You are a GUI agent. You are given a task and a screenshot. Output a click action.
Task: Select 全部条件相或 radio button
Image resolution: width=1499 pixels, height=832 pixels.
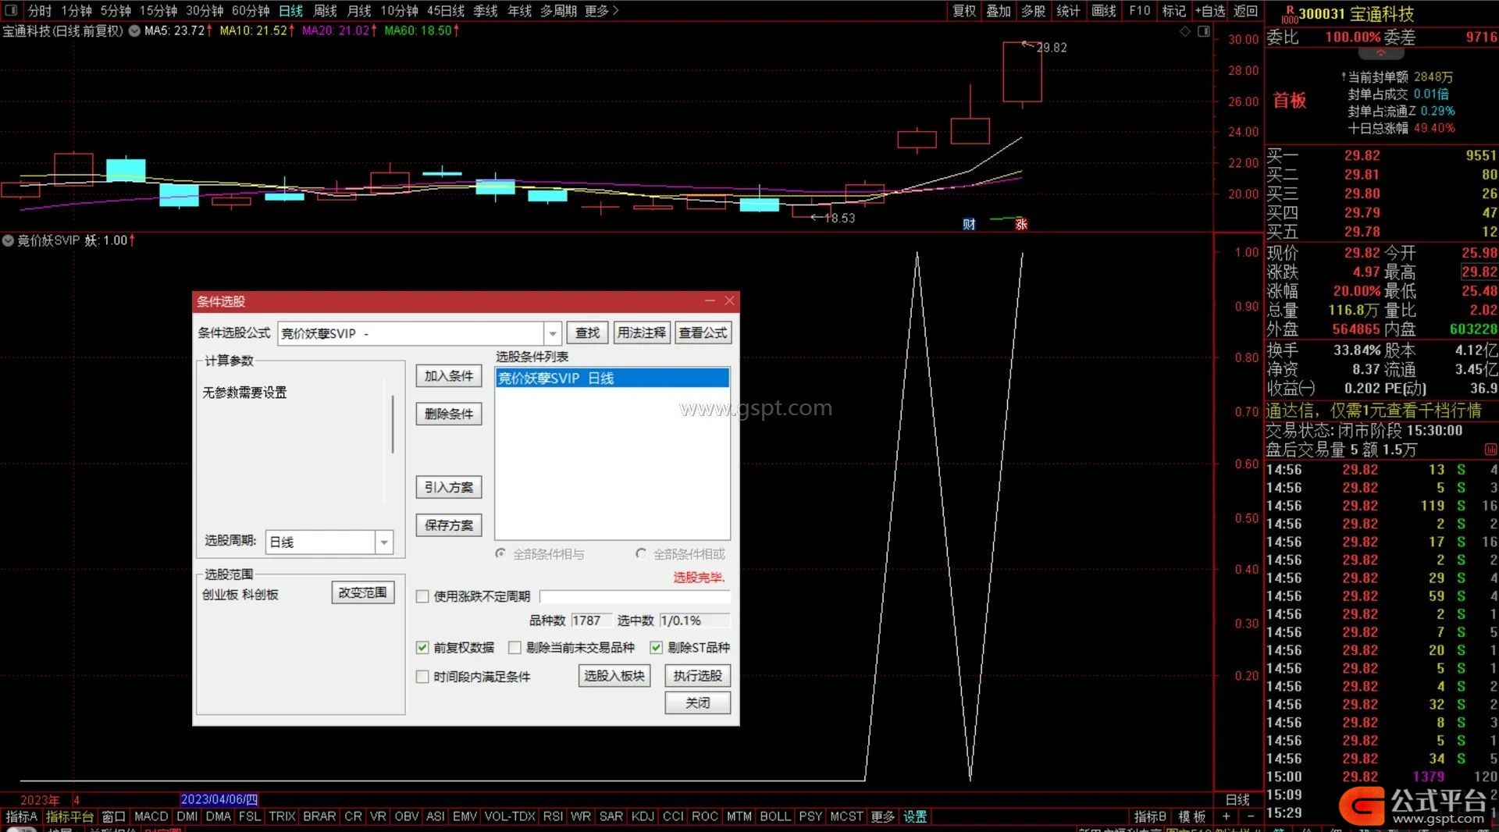pyautogui.click(x=641, y=553)
